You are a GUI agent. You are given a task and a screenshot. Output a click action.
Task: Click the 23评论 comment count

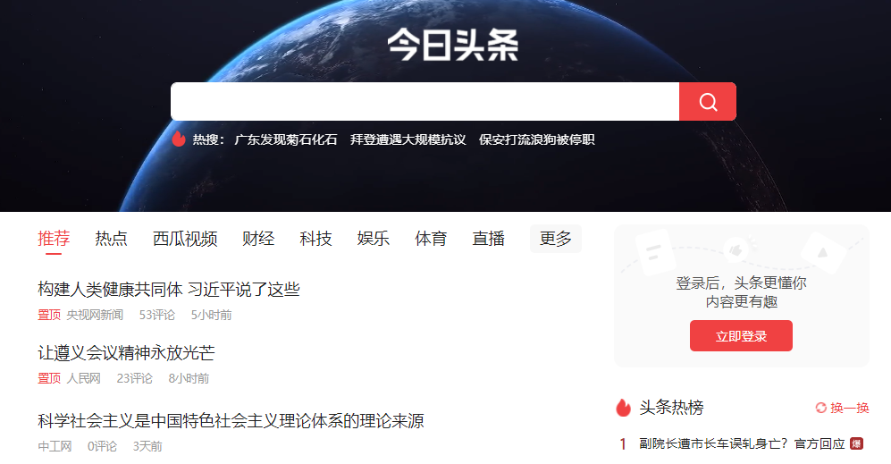[x=135, y=379]
